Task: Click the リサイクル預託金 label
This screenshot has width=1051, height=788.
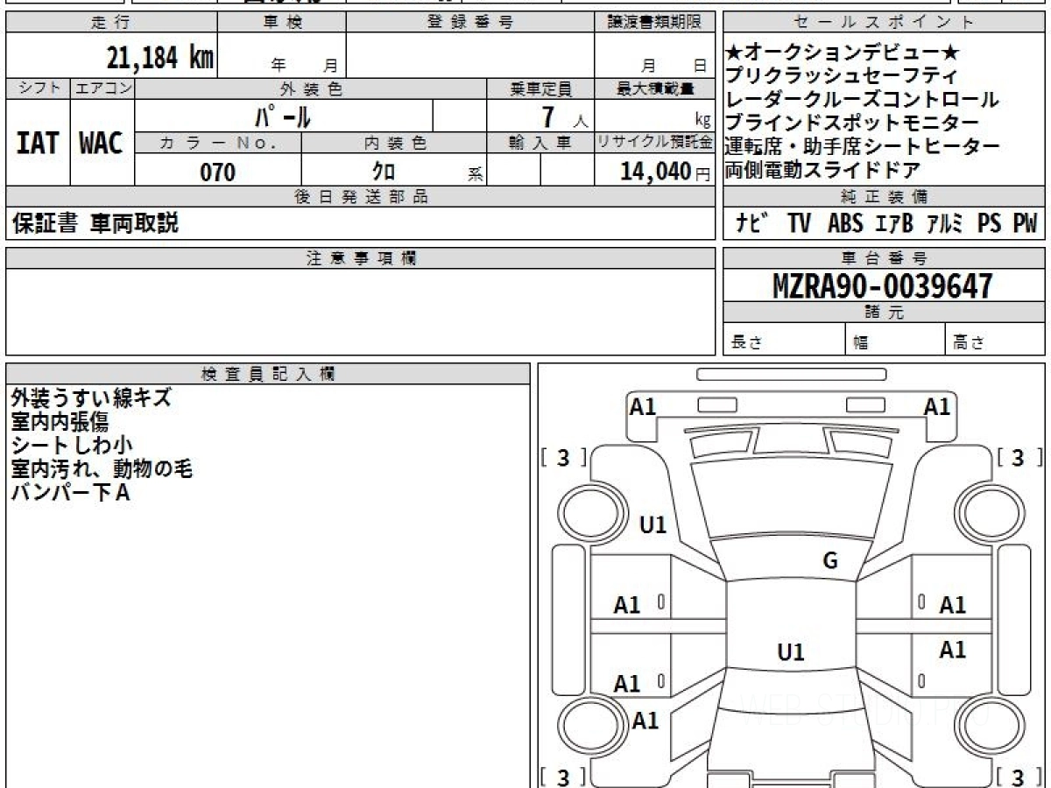Action: coord(654,143)
